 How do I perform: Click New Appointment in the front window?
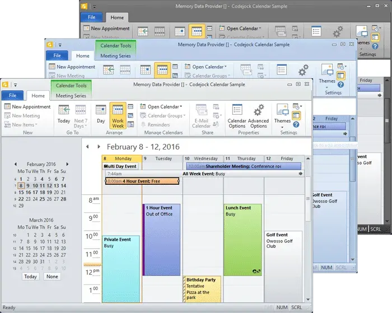point(27,107)
